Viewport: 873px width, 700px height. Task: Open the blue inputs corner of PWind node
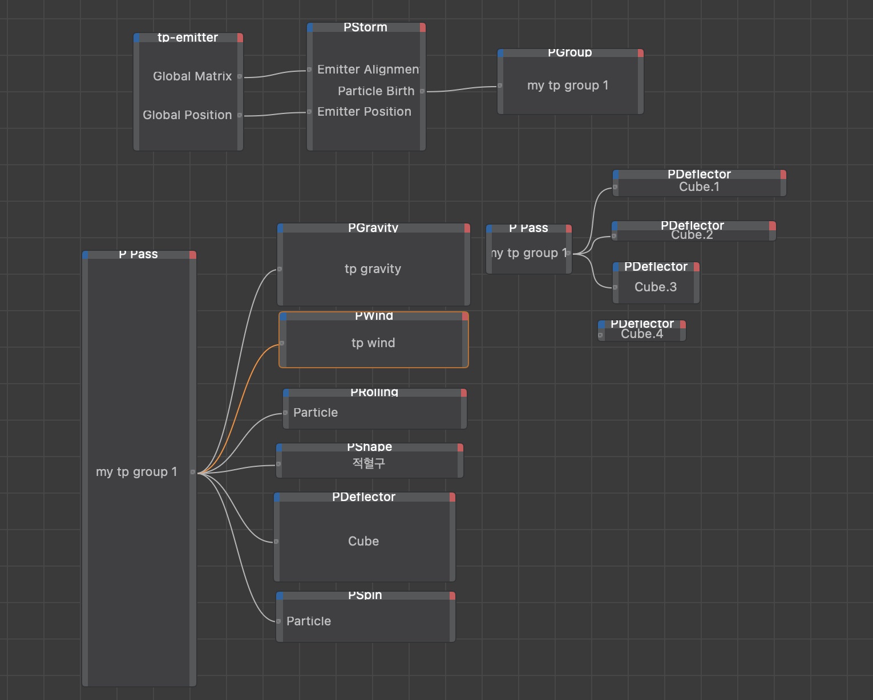point(283,316)
